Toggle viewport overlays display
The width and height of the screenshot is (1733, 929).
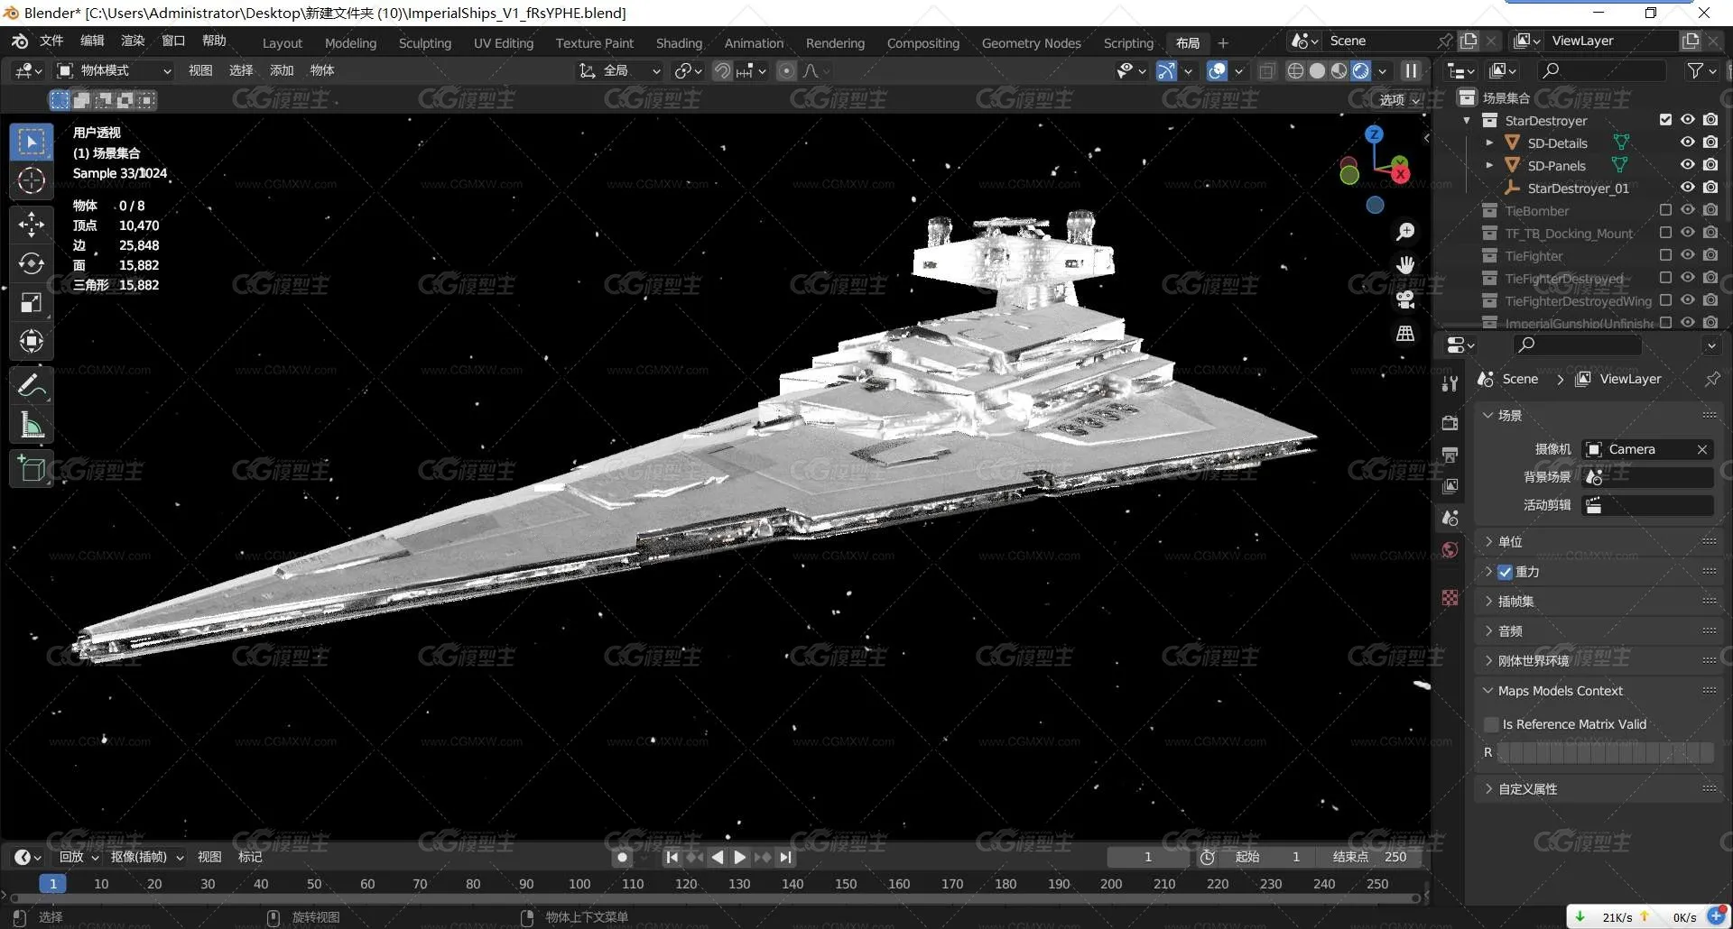click(1217, 70)
